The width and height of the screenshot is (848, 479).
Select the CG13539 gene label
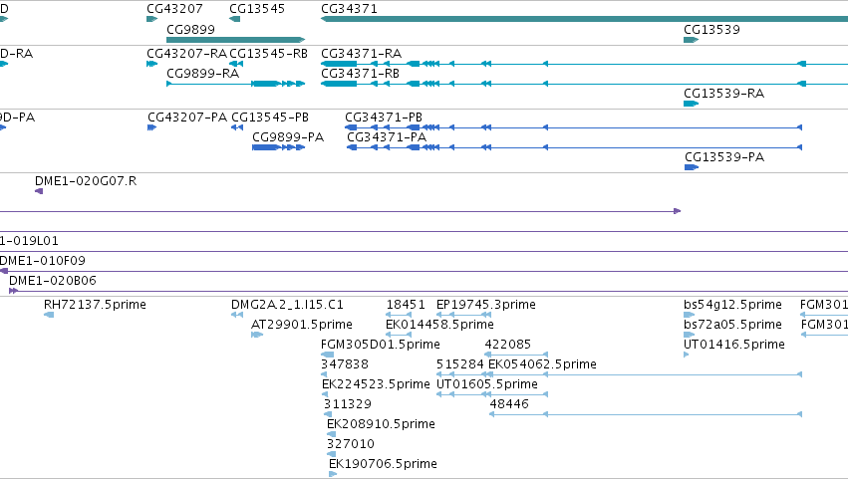click(711, 30)
